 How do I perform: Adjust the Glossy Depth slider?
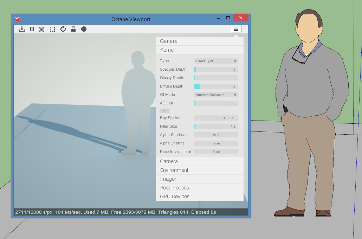[216, 78]
